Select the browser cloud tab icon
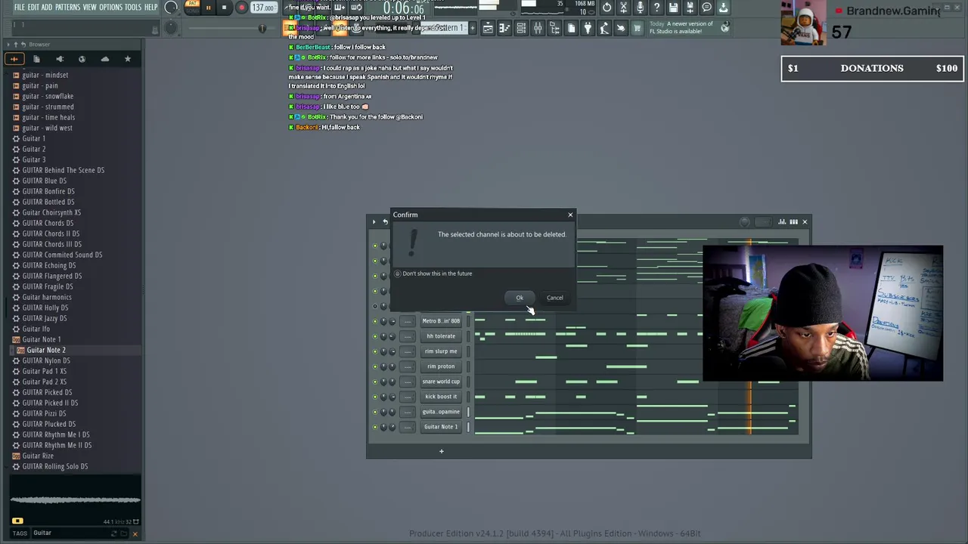 (104, 59)
